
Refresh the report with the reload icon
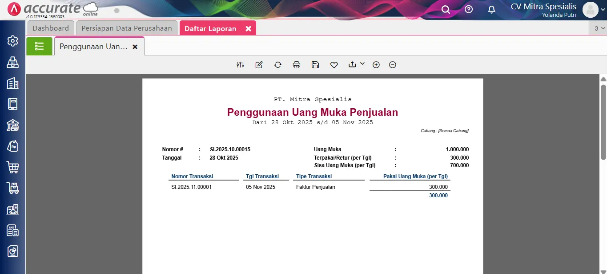pyautogui.click(x=278, y=65)
